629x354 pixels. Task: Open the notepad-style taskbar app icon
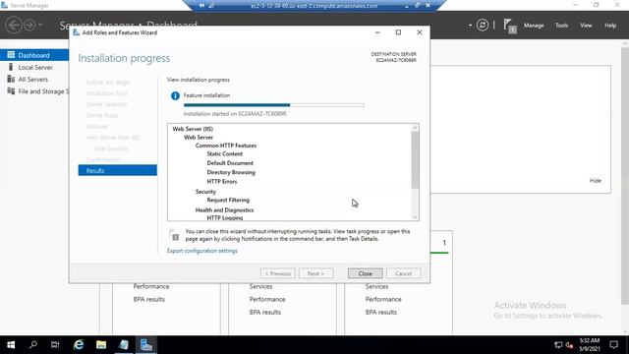(x=124, y=345)
